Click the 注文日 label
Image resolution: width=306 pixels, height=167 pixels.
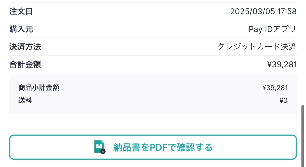[21, 11]
